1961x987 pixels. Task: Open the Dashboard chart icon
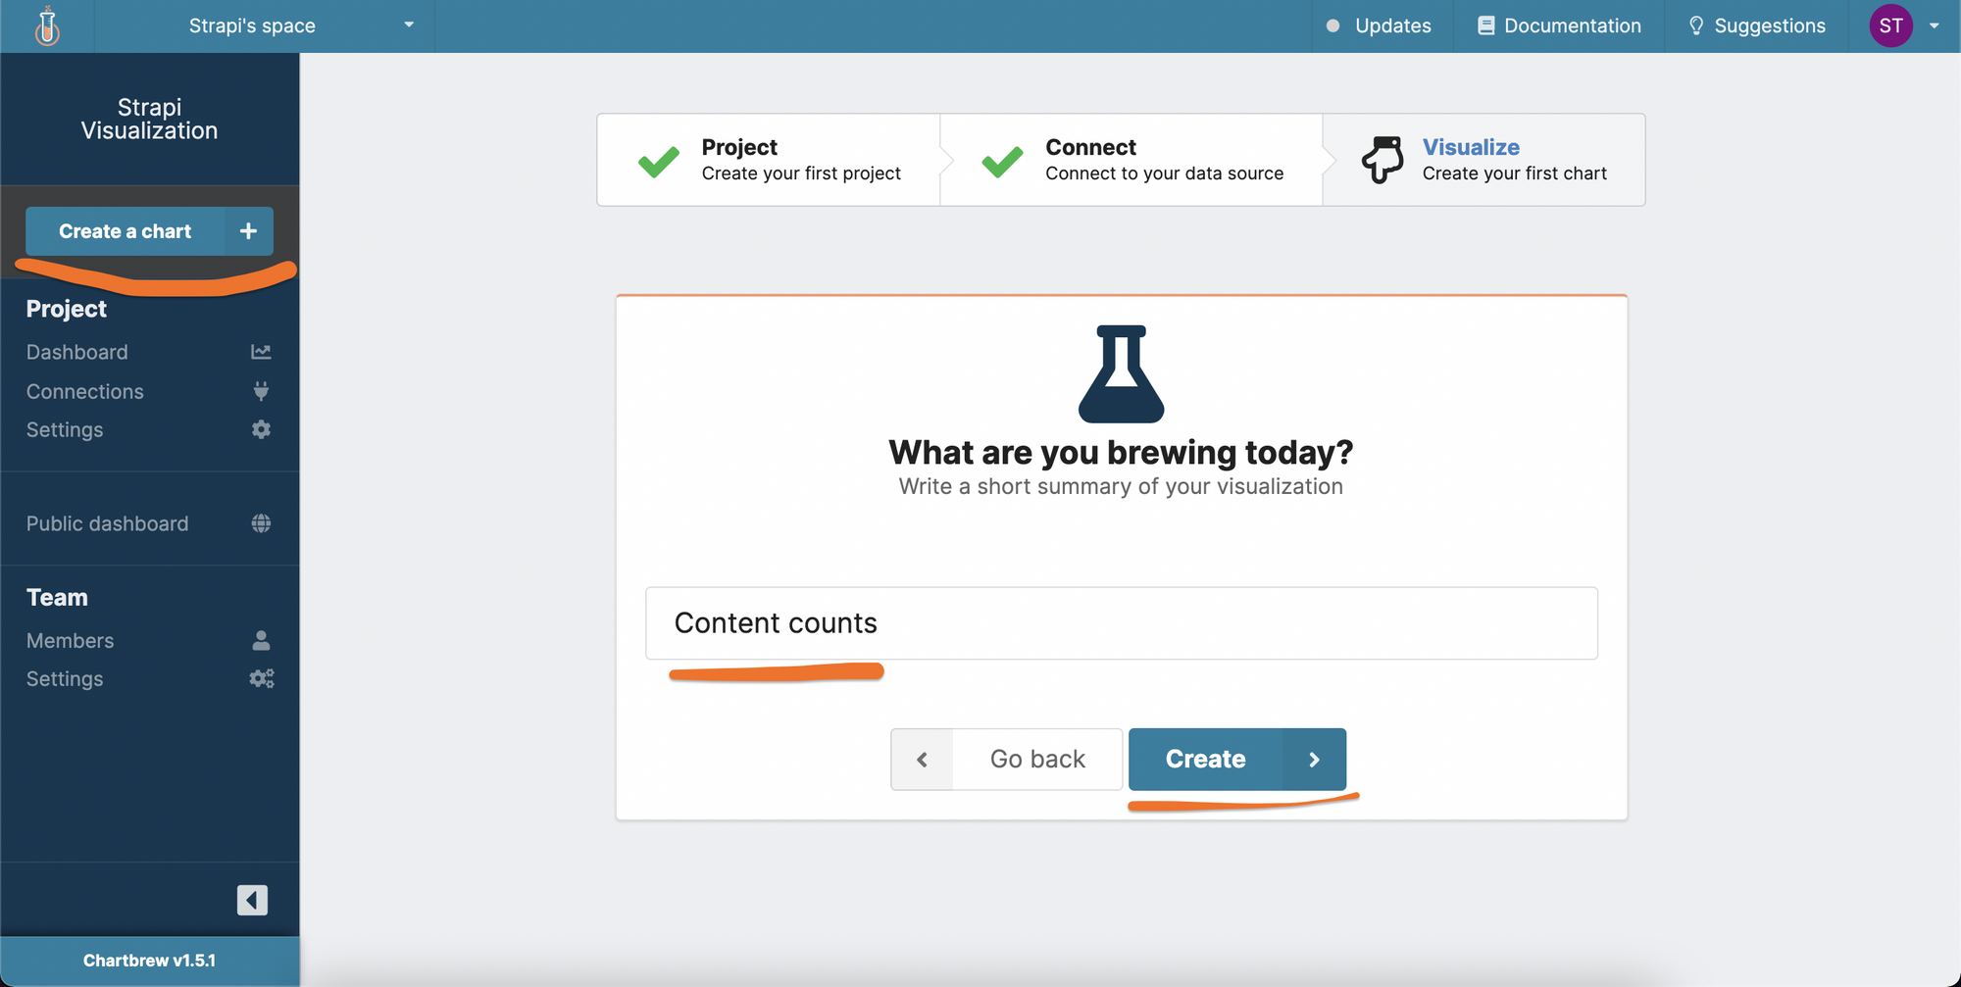(x=261, y=351)
